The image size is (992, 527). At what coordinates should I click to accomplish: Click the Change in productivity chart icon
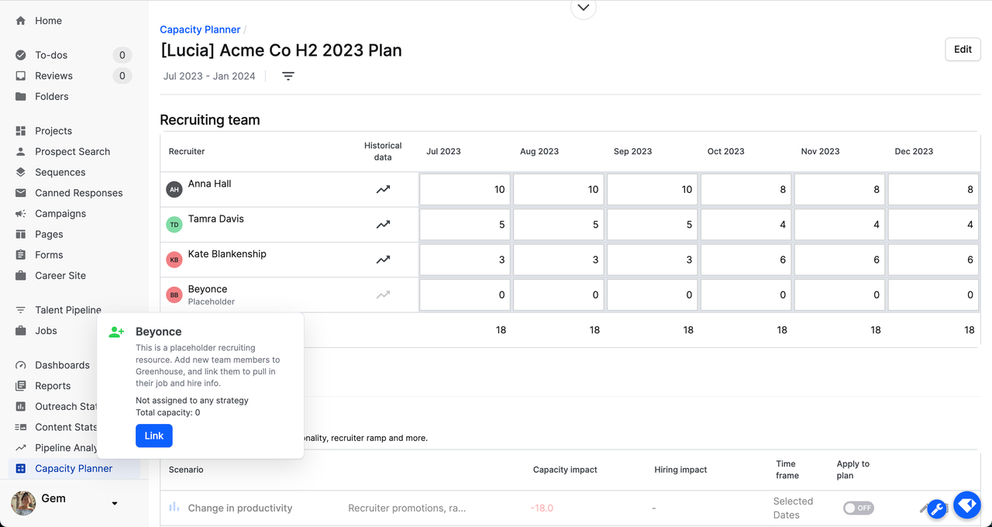coord(174,508)
